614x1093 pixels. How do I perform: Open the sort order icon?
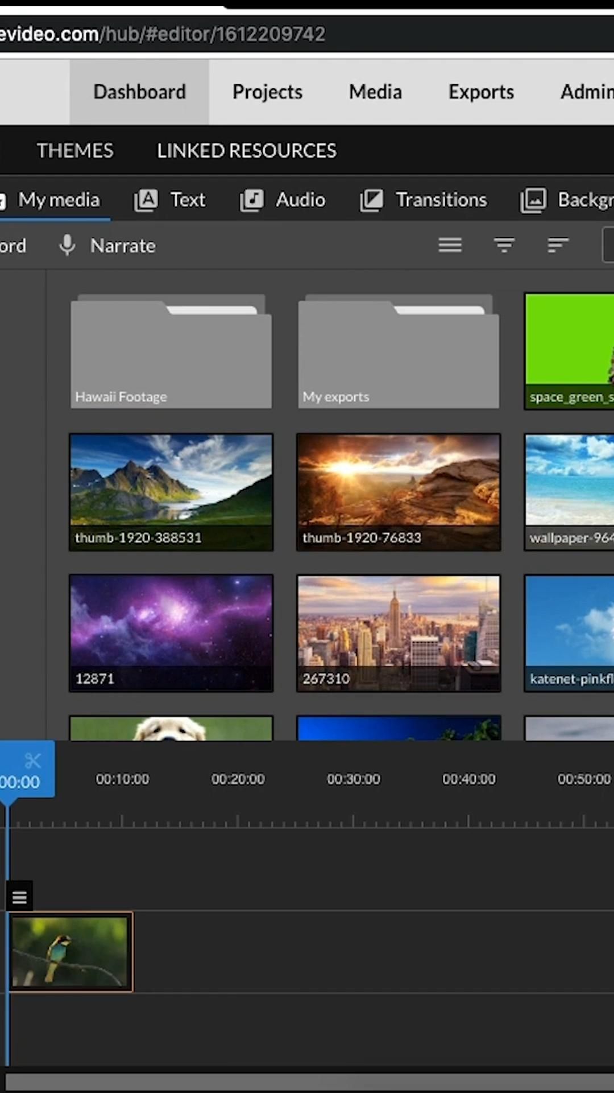558,245
